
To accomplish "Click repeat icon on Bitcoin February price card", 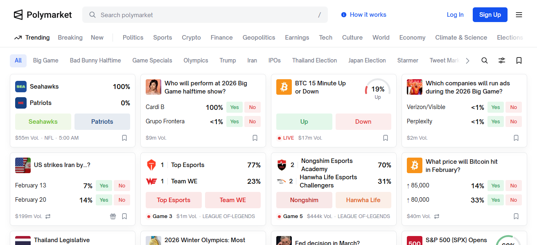I will click(x=437, y=216).
